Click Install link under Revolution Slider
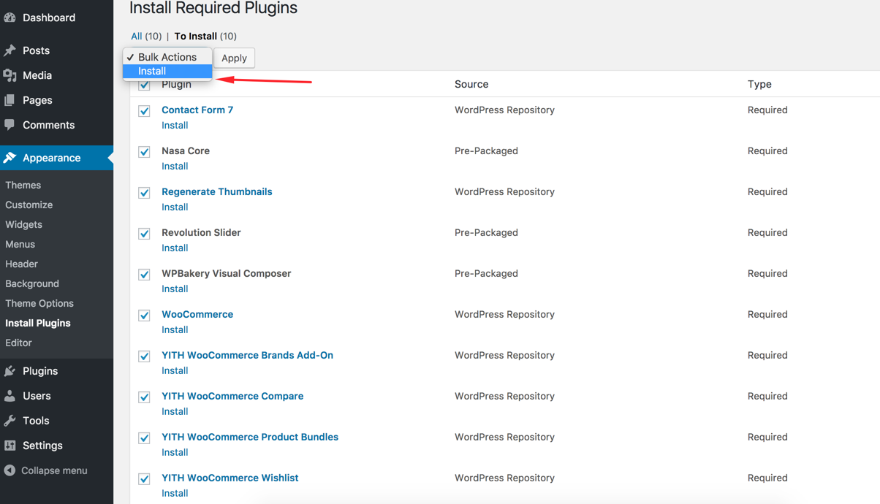The width and height of the screenshot is (880, 504). [175, 248]
